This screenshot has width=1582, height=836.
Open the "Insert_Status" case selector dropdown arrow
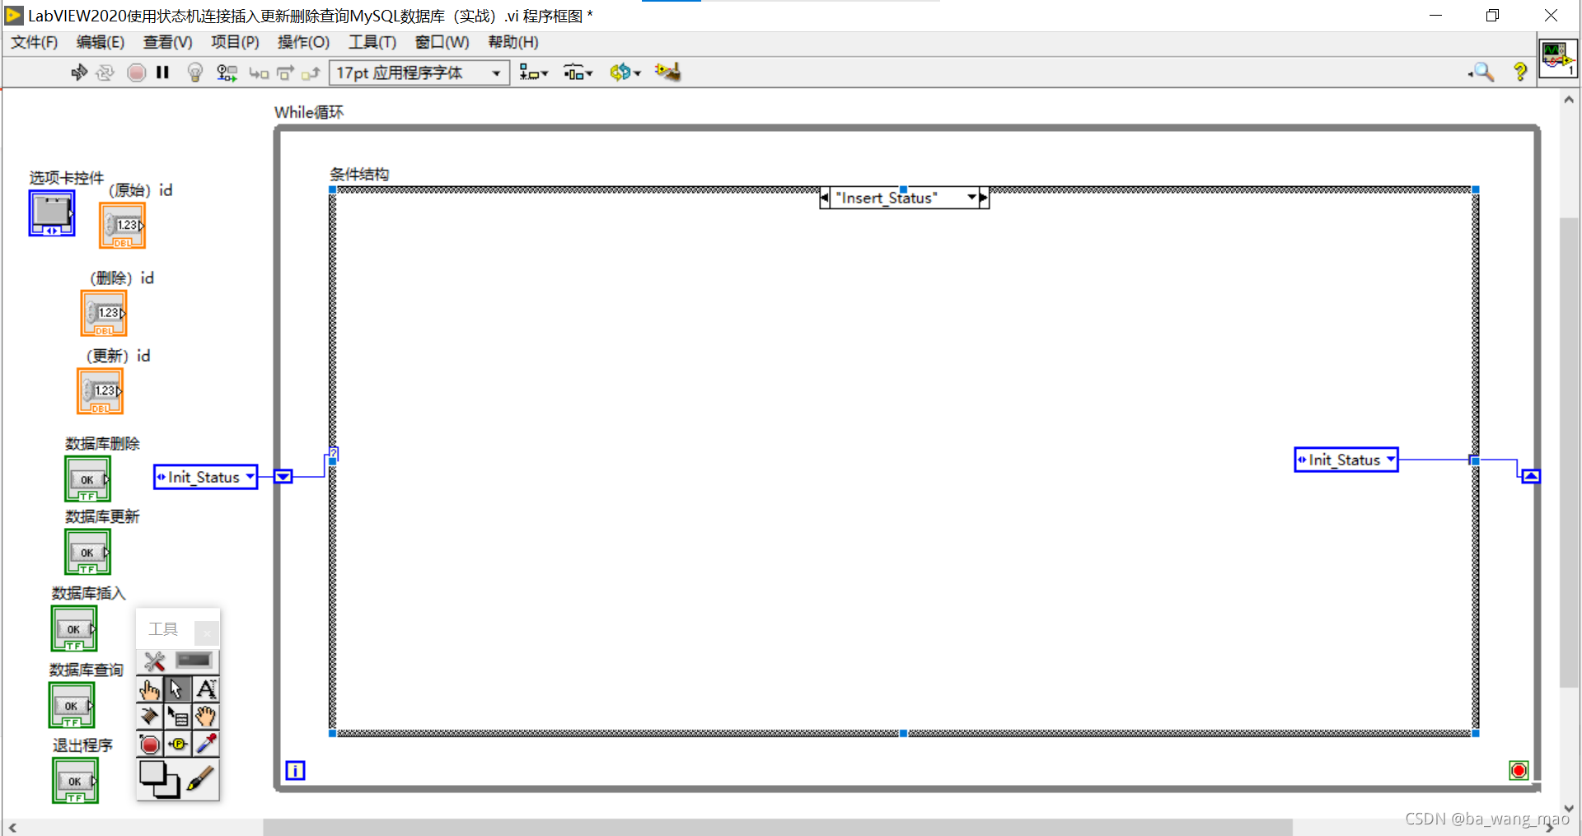click(x=972, y=198)
